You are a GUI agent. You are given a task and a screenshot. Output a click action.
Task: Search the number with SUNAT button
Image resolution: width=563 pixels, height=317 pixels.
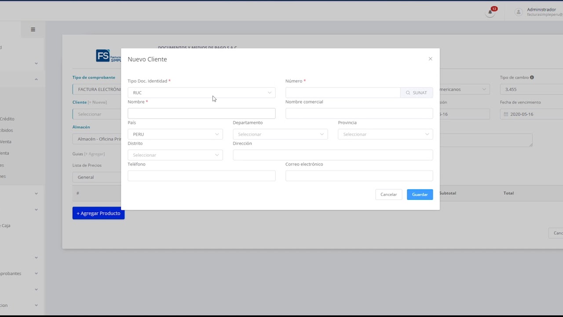point(417,92)
